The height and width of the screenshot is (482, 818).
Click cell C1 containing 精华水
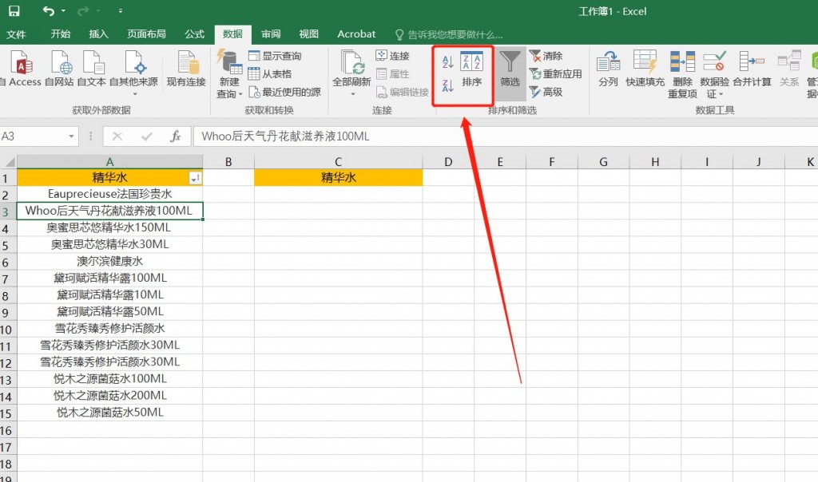point(338,177)
